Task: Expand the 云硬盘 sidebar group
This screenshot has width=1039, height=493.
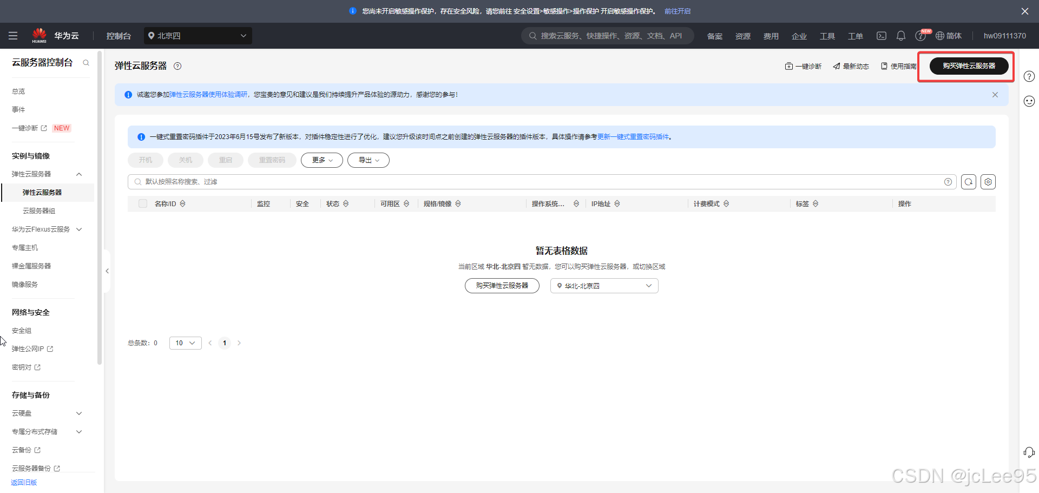Action: point(79,413)
